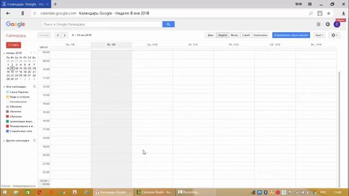Click the taskbar language indicator РУС
Screen dimensions: 349x196
coord(323,192)
